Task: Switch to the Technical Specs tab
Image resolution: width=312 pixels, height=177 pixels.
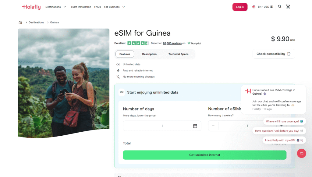Action: click(x=178, y=54)
